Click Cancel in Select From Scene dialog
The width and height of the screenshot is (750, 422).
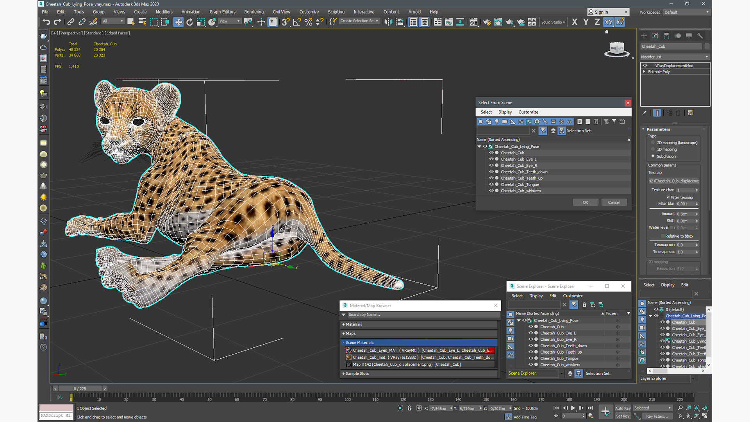point(614,202)
